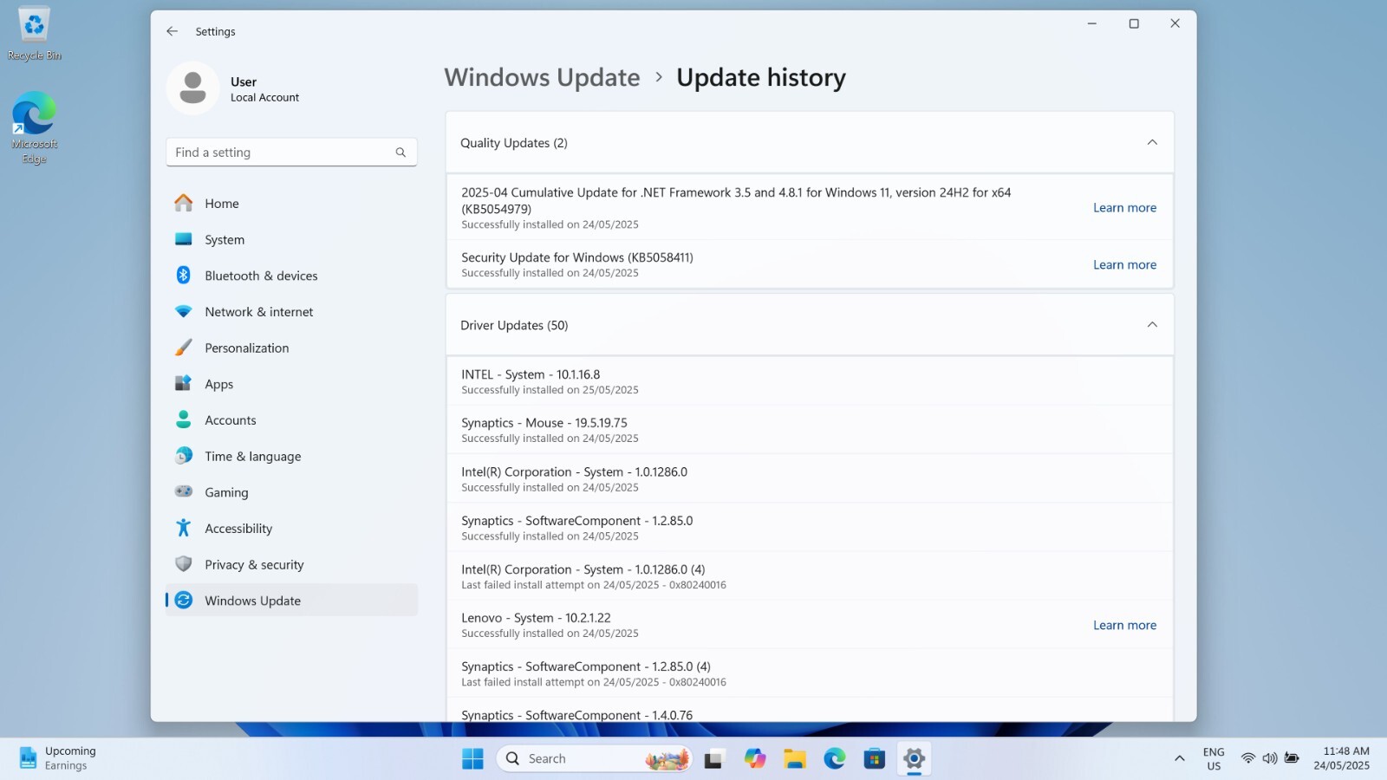This screenshot has height=780, width=1387.
Task: Click the Personalization paintbrush icon
Action: pyautogui.click(x=184, y=348)
